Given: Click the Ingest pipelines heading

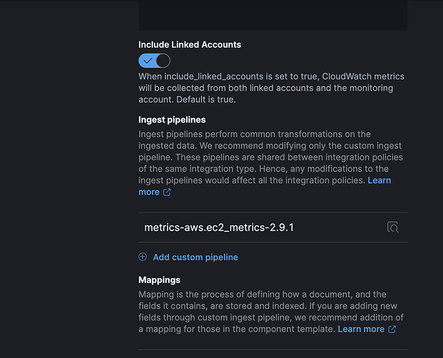Looking at the screenshot, I should pyautogui.click(x=172, y=120).
